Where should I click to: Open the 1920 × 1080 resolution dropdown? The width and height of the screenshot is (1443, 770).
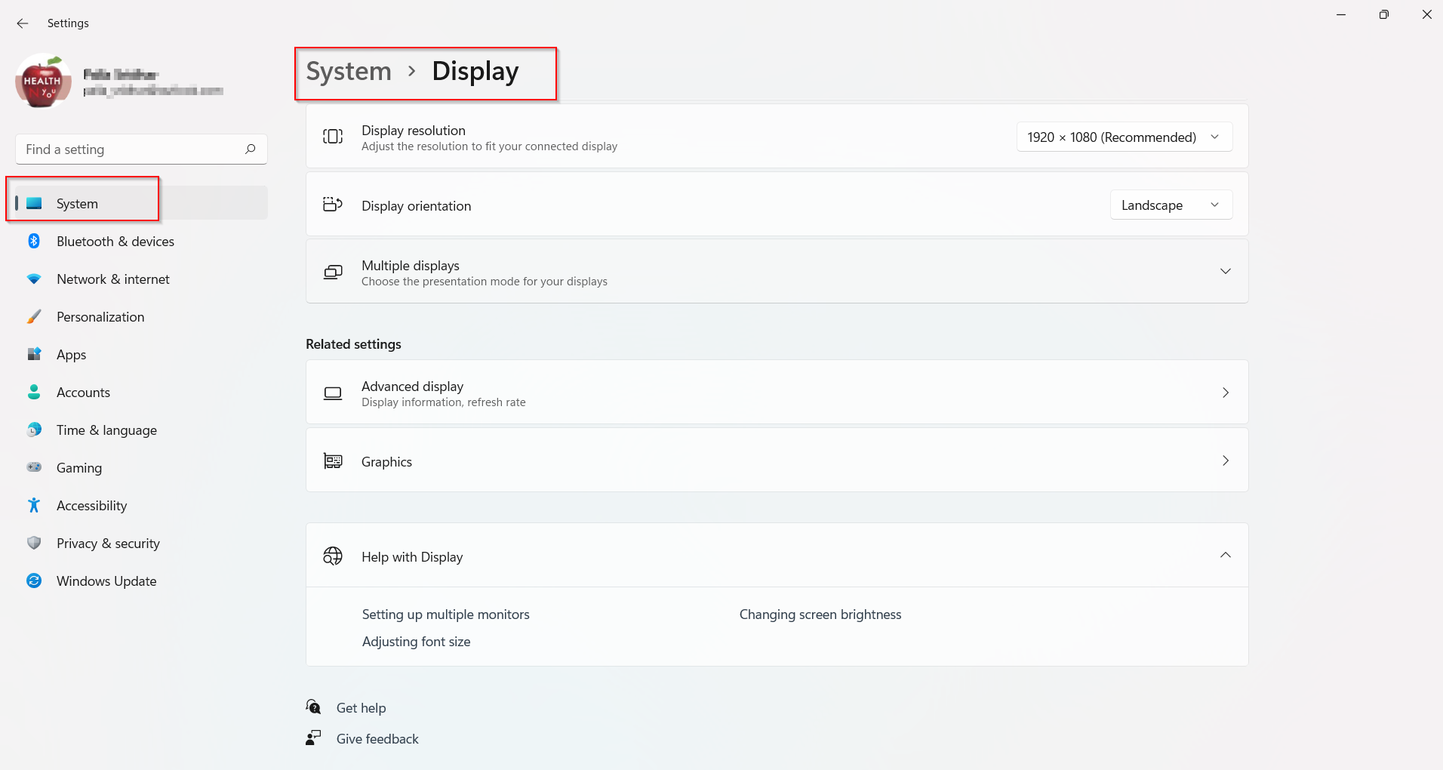tap(1125, 137)
